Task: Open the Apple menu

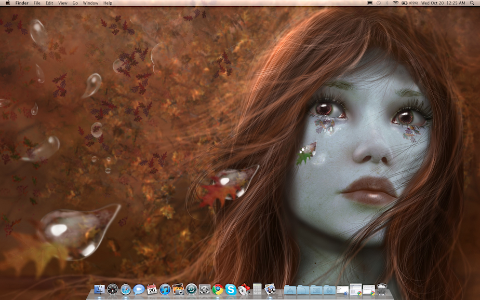Action: coord(8,3)
